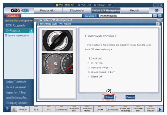Open System Identification item
The width and height of the screenshot is (167, 115).
[x=17, y=35]
